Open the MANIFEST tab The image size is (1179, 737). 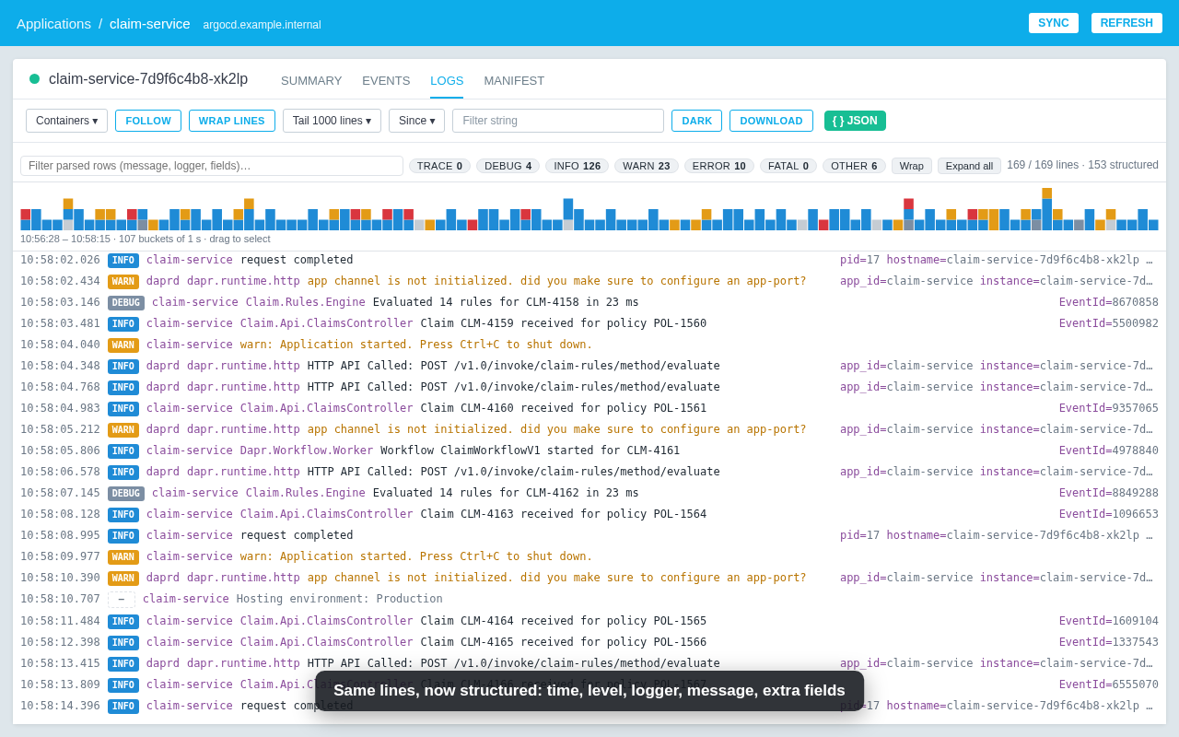(x=514, y=80)
